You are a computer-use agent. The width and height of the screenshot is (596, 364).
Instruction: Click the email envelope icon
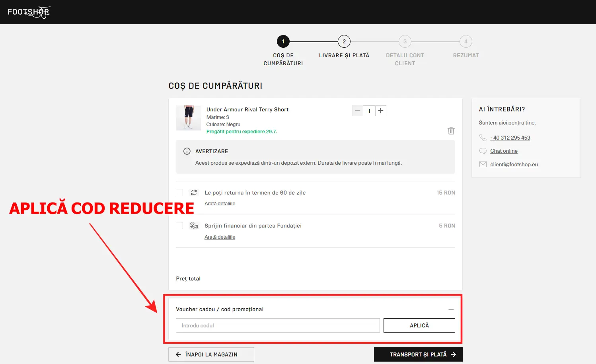click(x=483, y=164)
